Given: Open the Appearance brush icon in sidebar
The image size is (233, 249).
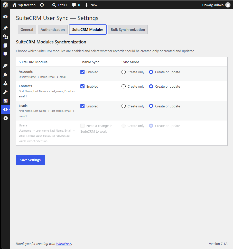Looking at the screenshot, I should 5,66.
